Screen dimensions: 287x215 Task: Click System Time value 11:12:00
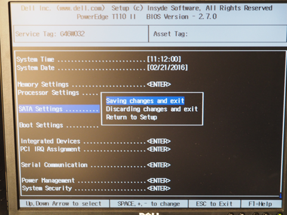[x=164, y=59]
